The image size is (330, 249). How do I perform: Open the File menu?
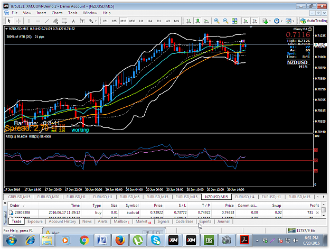(15, 13)
